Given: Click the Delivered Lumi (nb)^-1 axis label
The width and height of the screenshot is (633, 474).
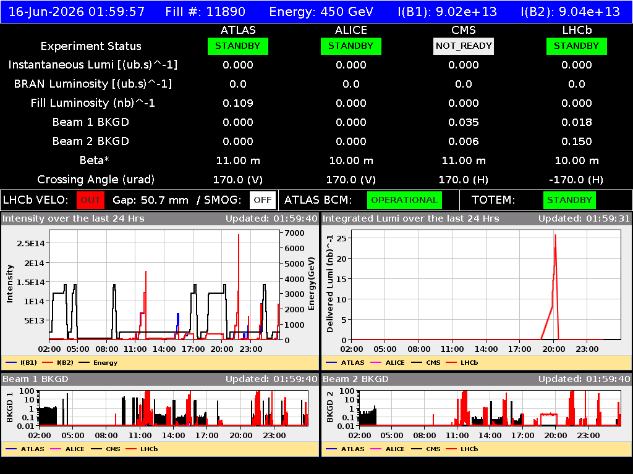Looking at the screenshot, I should click(330, 284).
